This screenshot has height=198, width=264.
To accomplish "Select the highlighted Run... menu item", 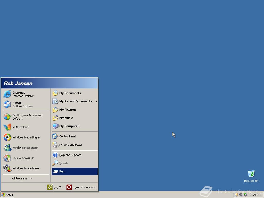I will pos(75,171).
